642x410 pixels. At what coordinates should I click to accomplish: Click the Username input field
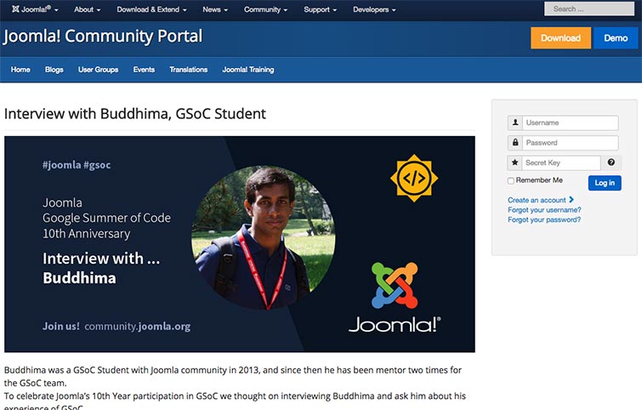coord(570,122)
